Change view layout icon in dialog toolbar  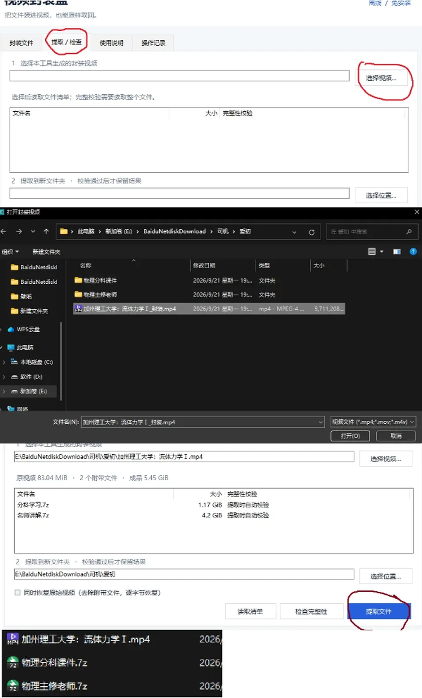[x=372, y=251]
